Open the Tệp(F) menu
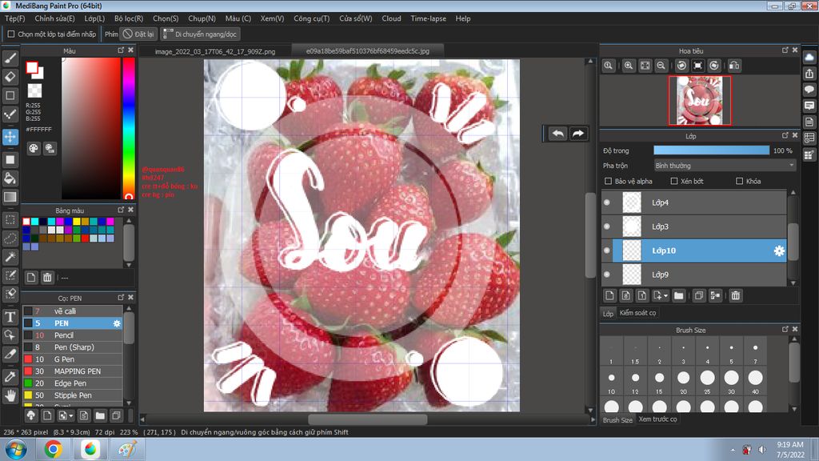 click(x=14, y=18)
